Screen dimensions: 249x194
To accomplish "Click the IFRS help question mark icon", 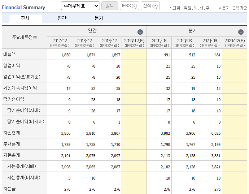I will (135, 6).
